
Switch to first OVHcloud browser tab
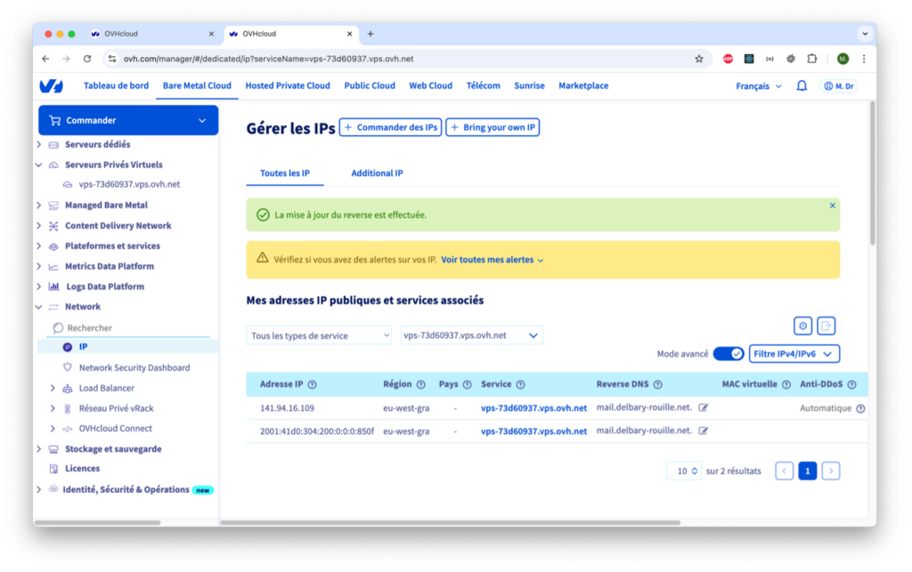152,34
